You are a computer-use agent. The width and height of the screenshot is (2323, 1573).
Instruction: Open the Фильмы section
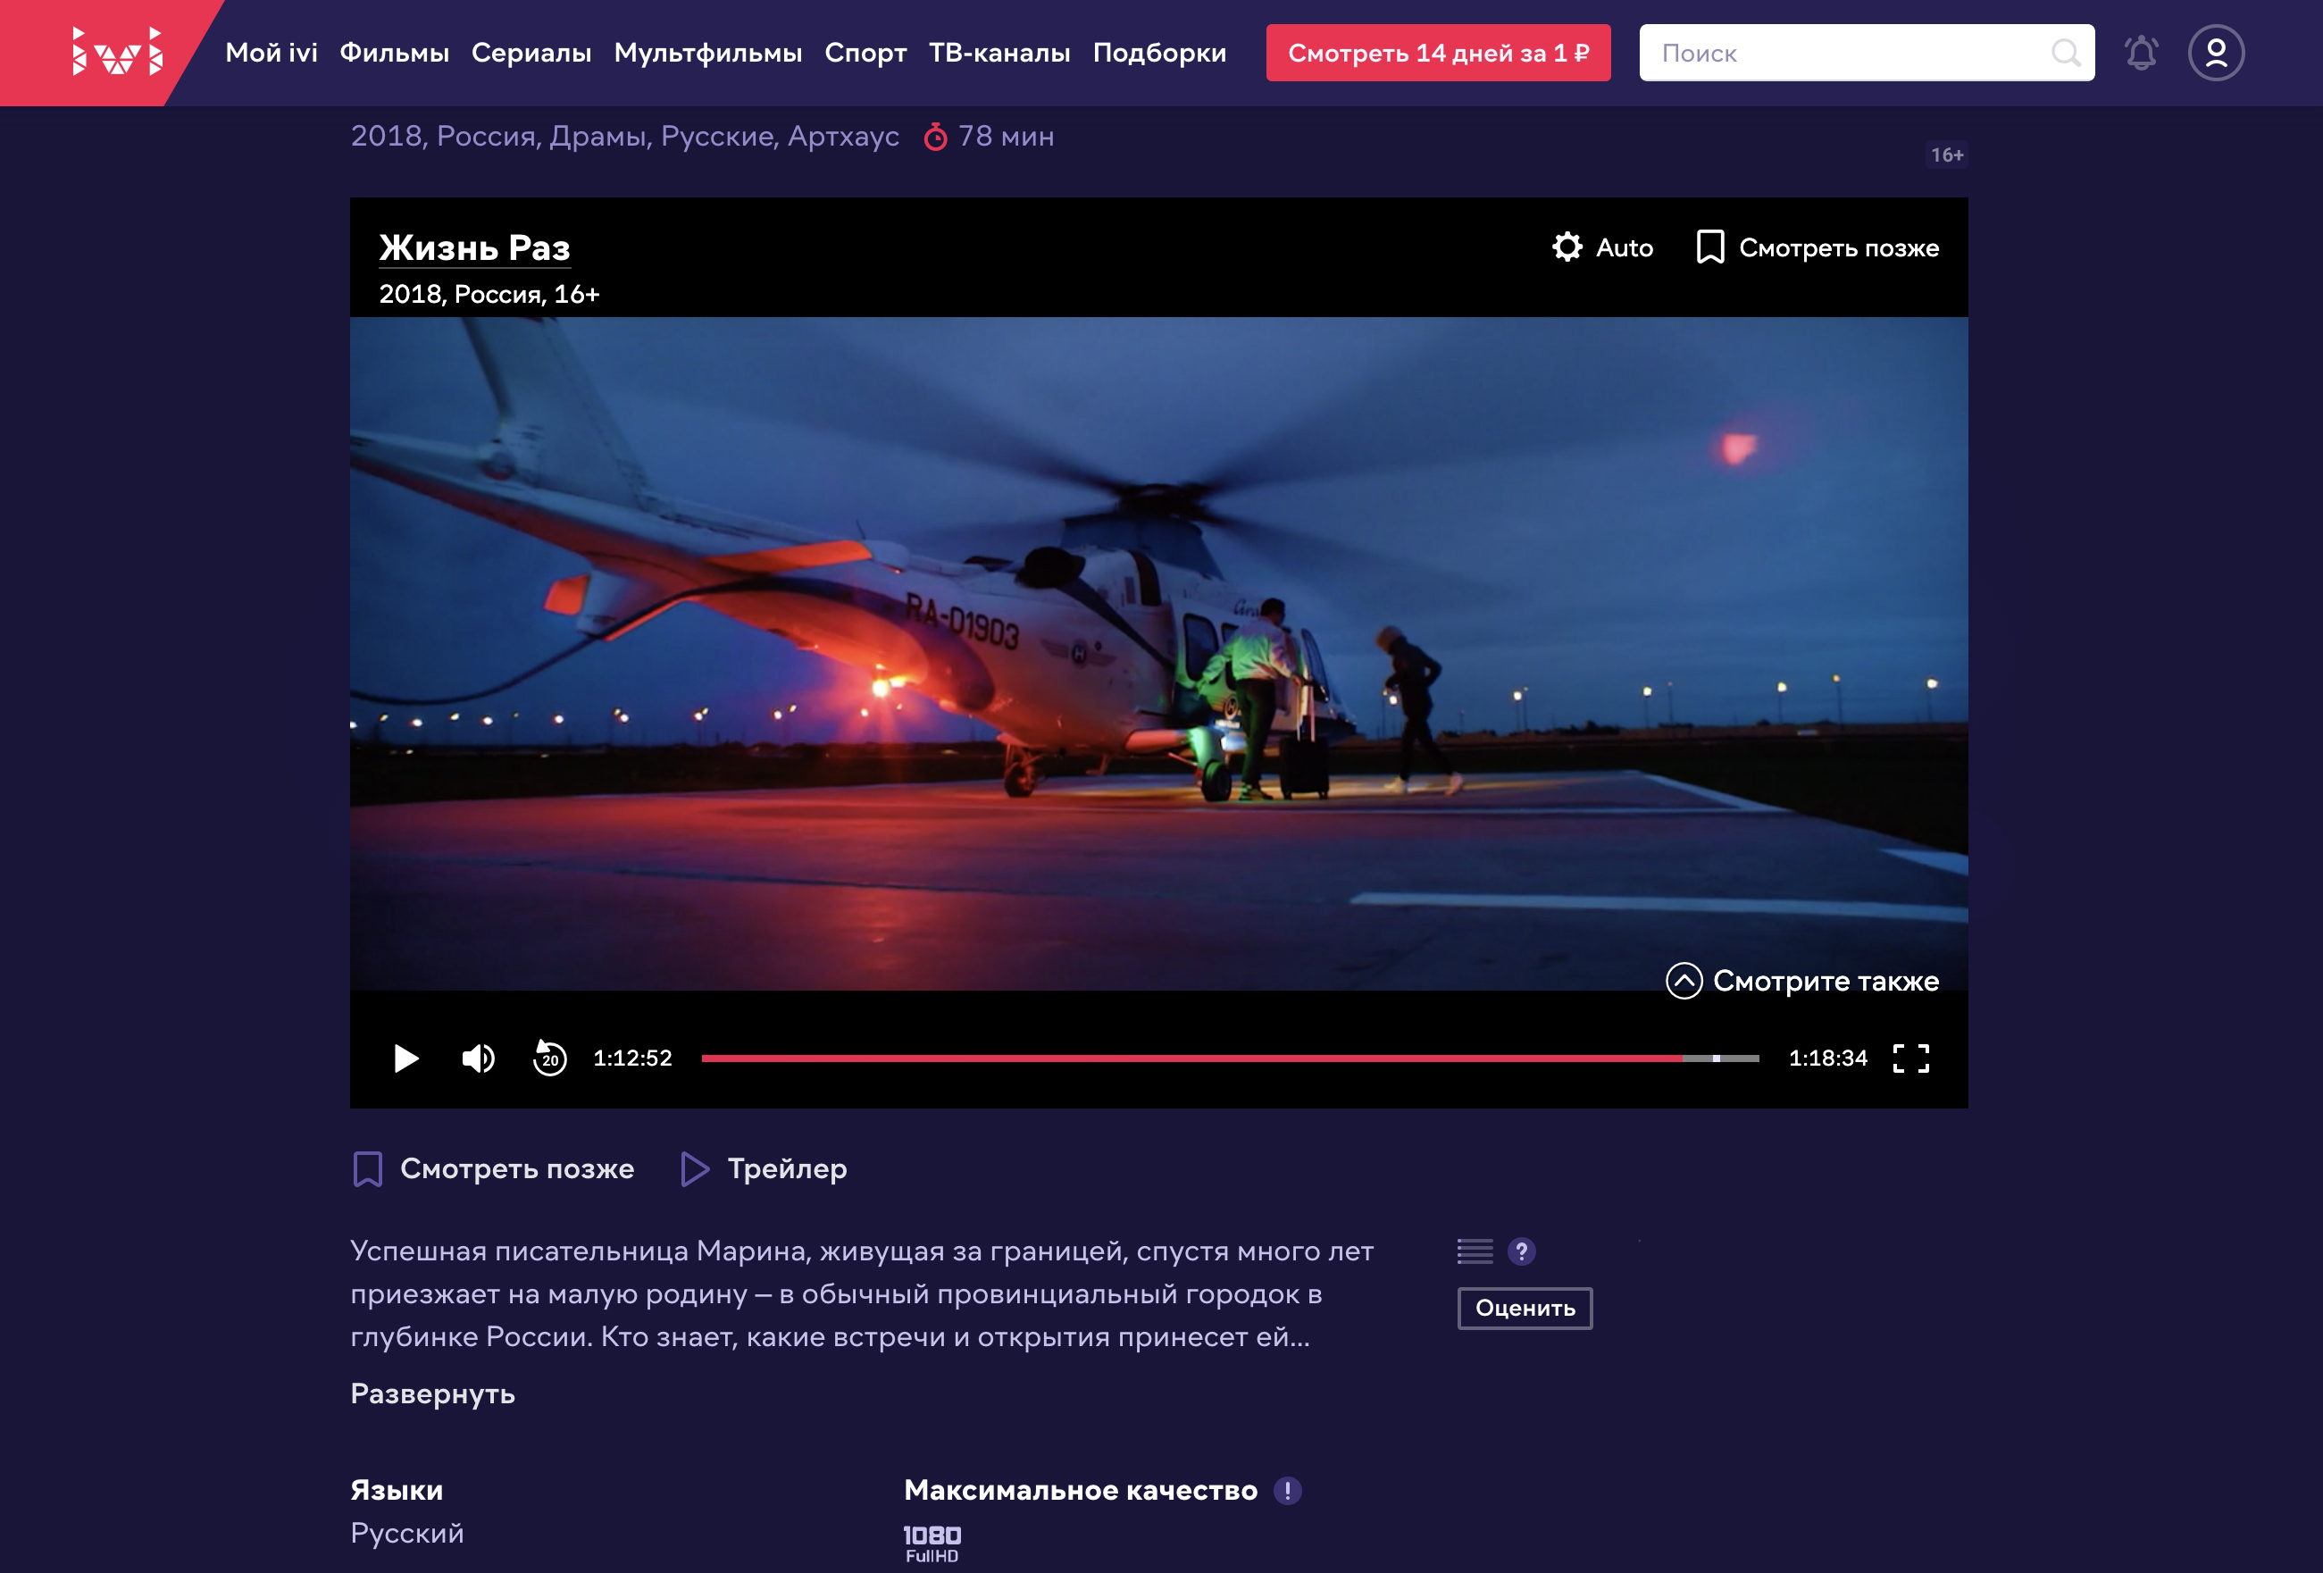coord(394,53)
